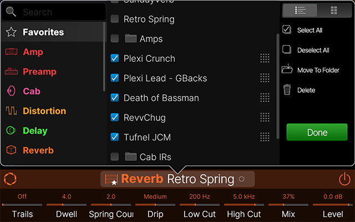Viewport: 355px width, 222px height.
Task: Check the Retro Spring checkbox
Action: [115, 19]
